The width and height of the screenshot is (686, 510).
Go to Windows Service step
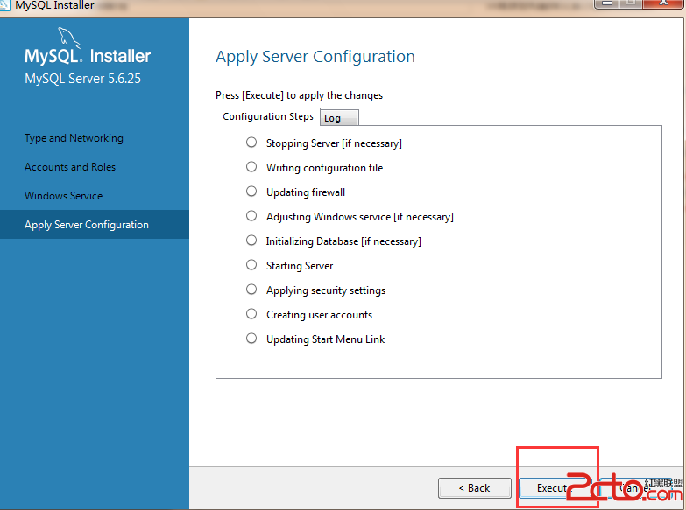click(x=63, y=196)
